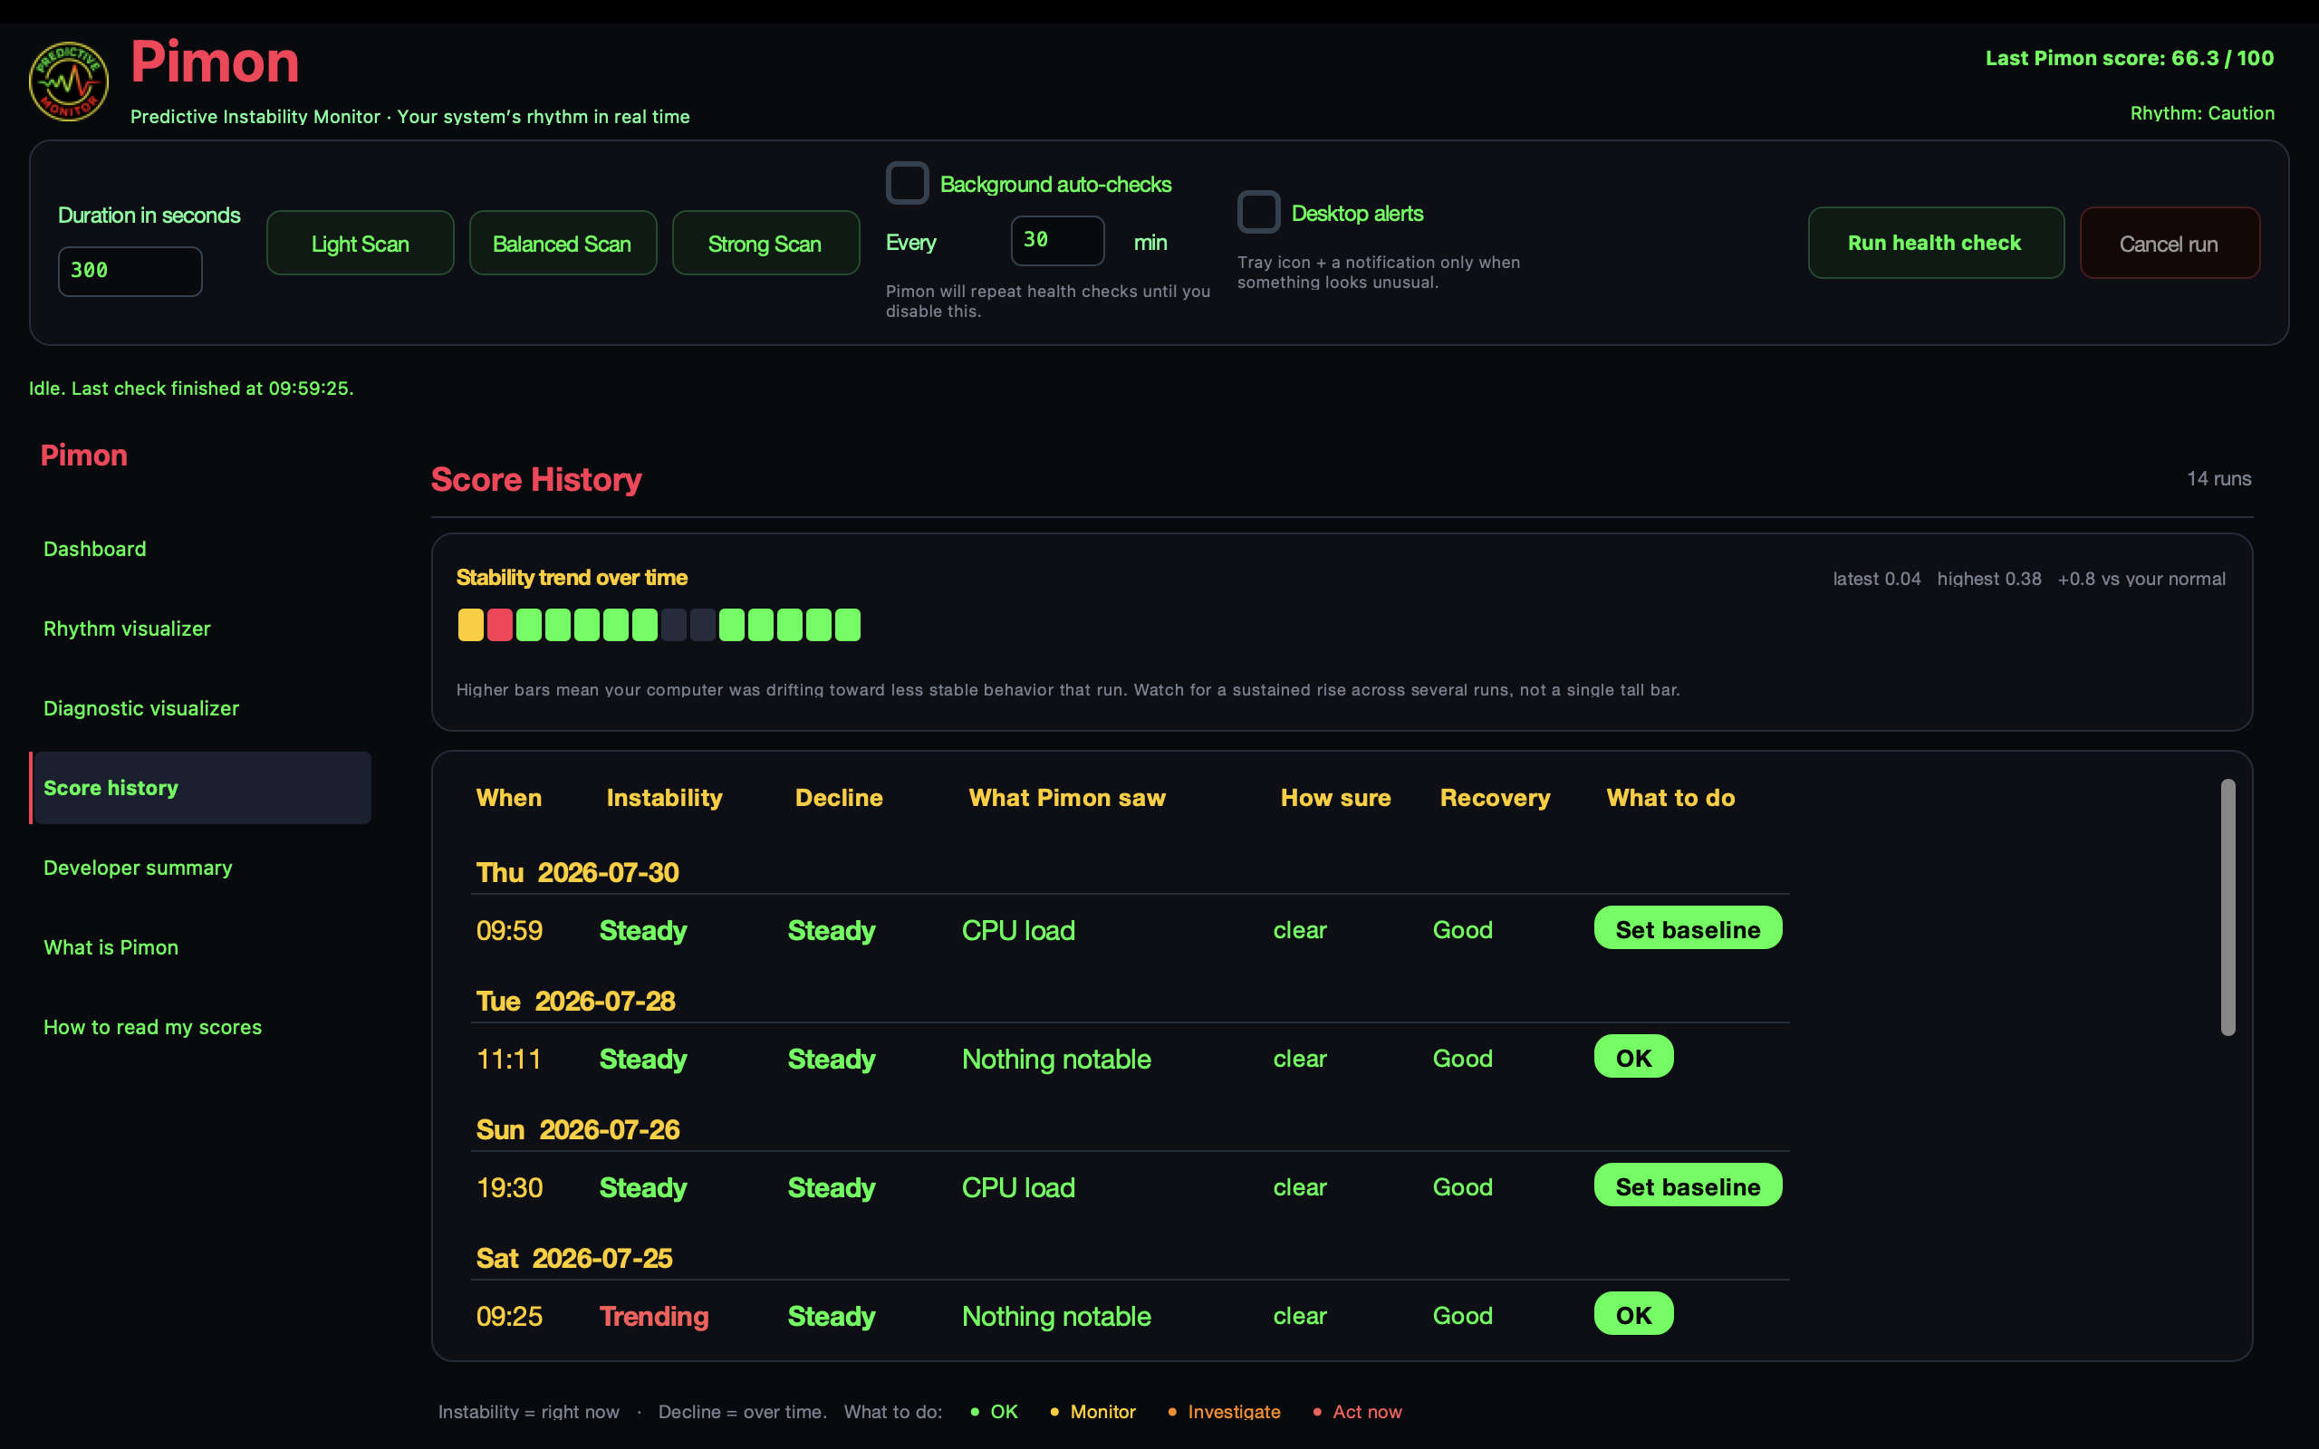The height and width of the screenshot is (1449, 2319).
Task: Click the Idle last check status line
Action: (x=192, y=389)
